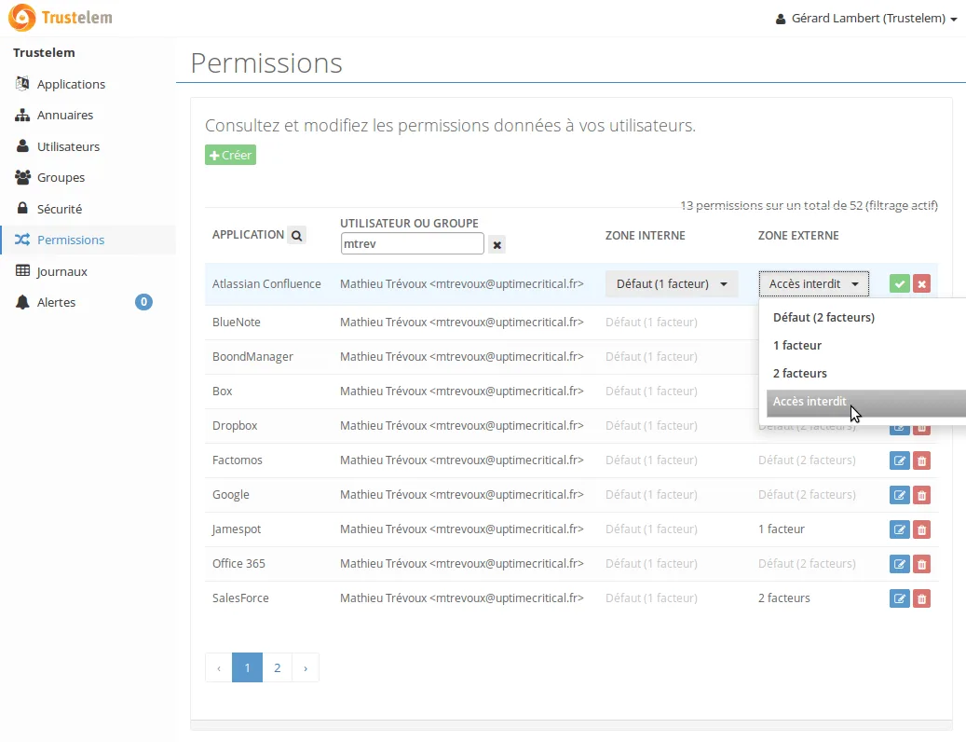Delete the Google permission
This screenshot has height=742, width=966.
tap(921, 495)
